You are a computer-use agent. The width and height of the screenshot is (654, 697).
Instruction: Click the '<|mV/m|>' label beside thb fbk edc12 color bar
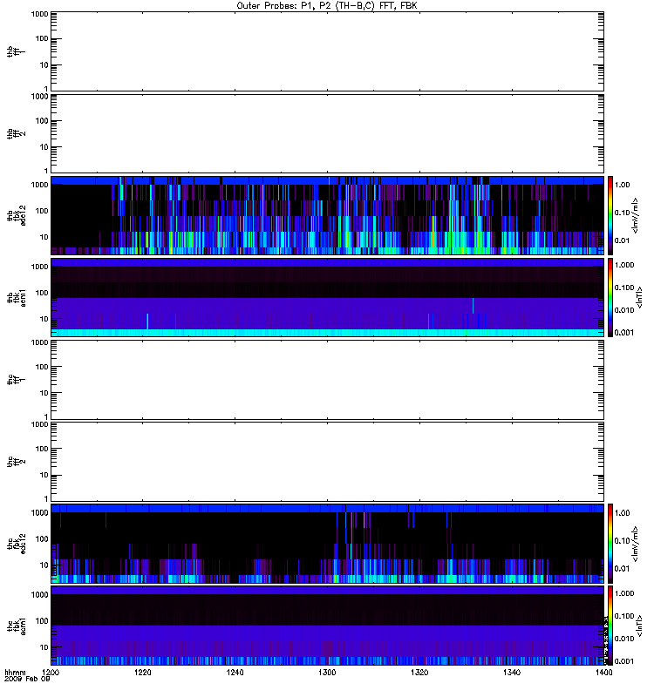(635, 215)
